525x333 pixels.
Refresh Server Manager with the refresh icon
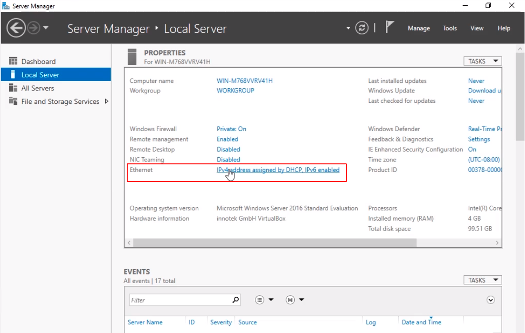pyautogui.click(x=362, y=28)
